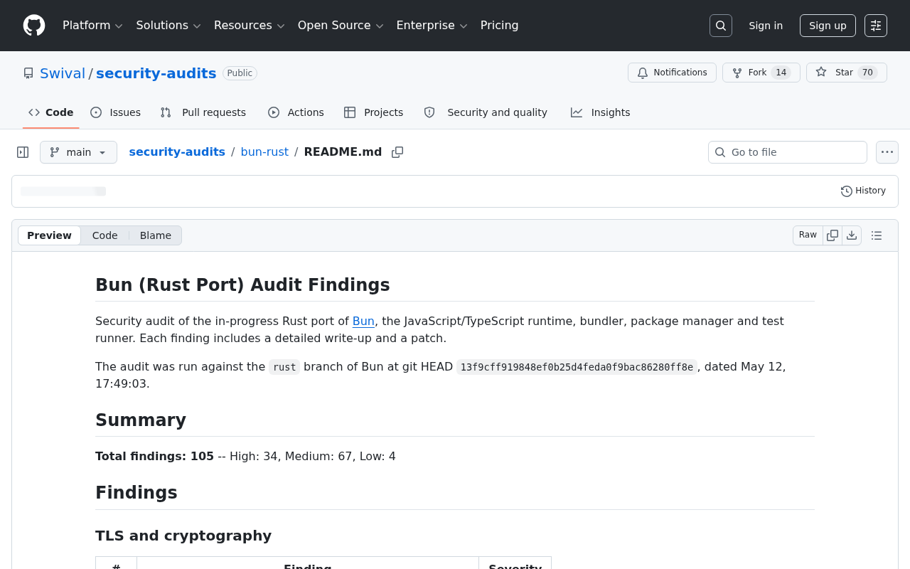Open the search magnifier in the header
This screenshot has height=569, width=910.
(x=721, y=26)
